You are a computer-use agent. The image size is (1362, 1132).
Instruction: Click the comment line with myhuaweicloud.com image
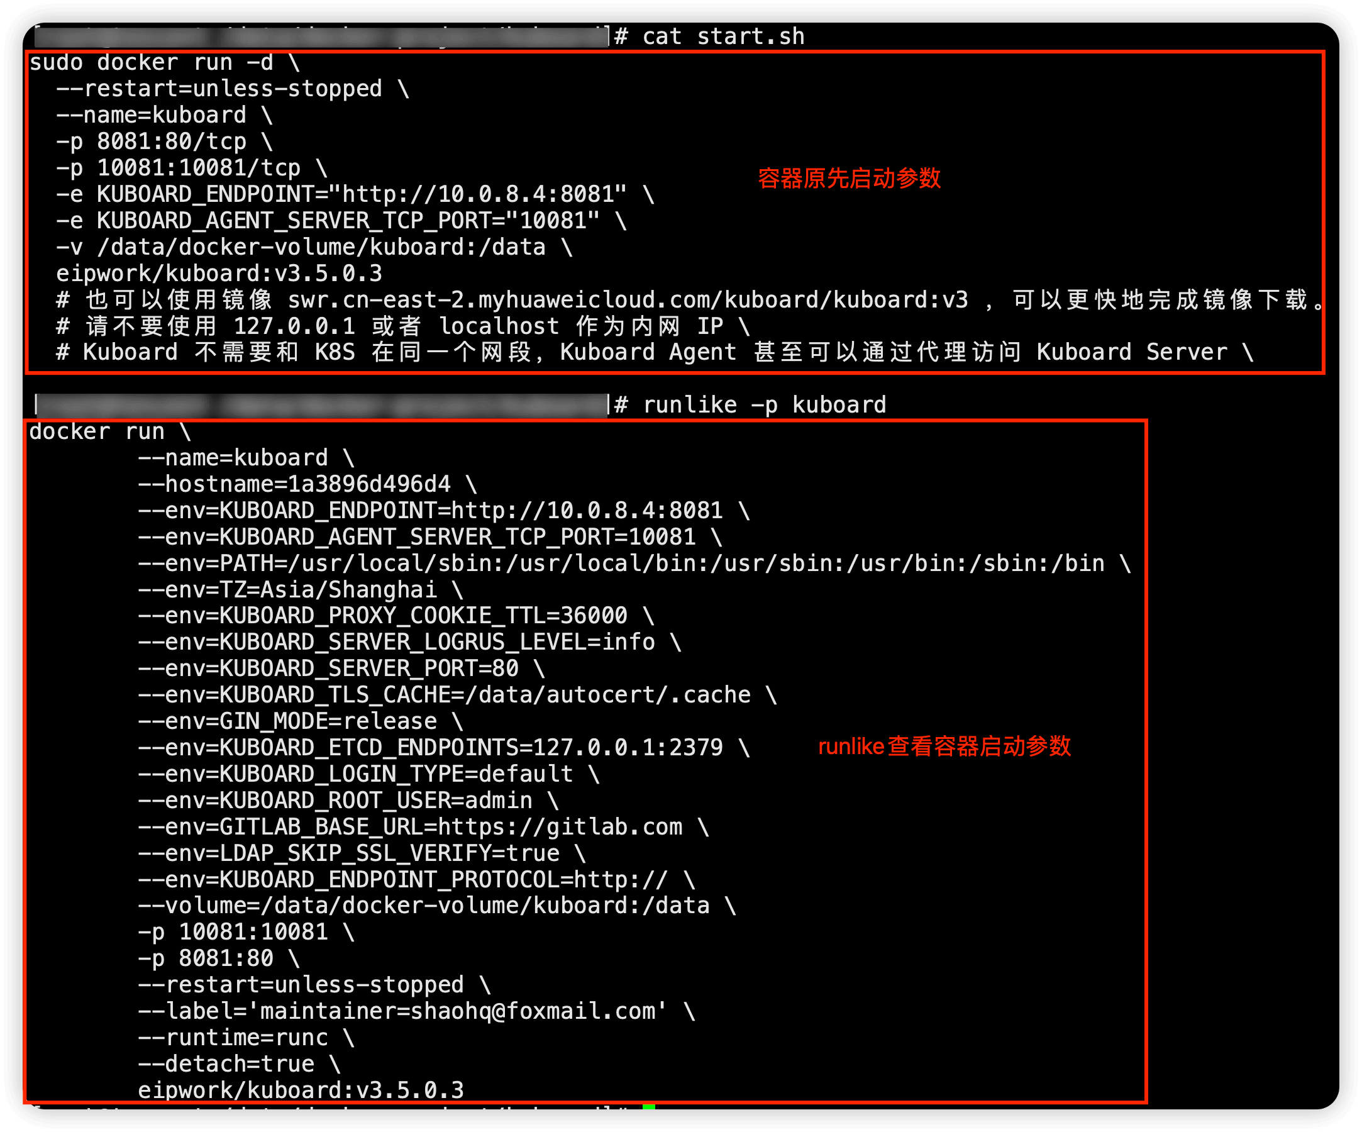(x=690, y=300)
